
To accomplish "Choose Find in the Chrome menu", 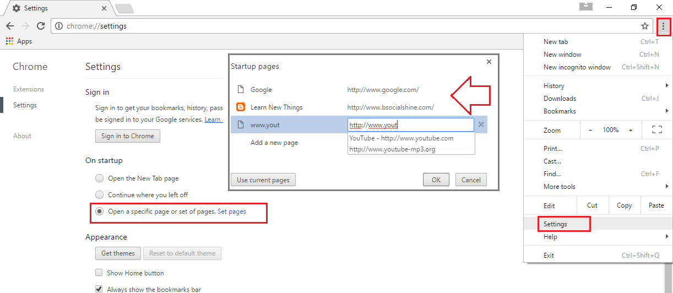I will pos(598,174).
